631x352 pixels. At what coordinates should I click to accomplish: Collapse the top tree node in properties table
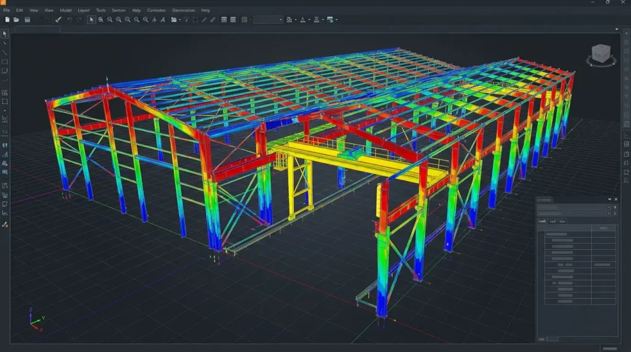coord(541,234)
